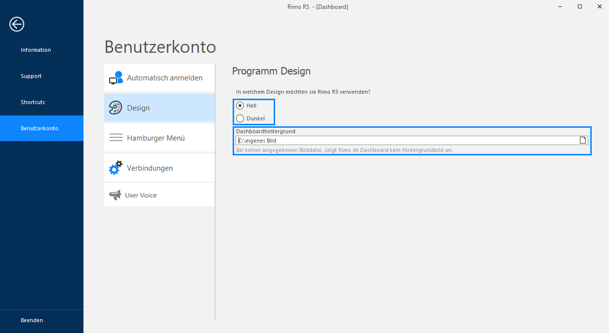
Task: Select the Hell design radio button
Action: (x=240, y=106)
